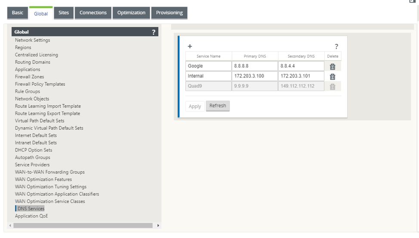419x238 pixels.
Task: Open Route Learning Export Template
Action: [48, 113]
